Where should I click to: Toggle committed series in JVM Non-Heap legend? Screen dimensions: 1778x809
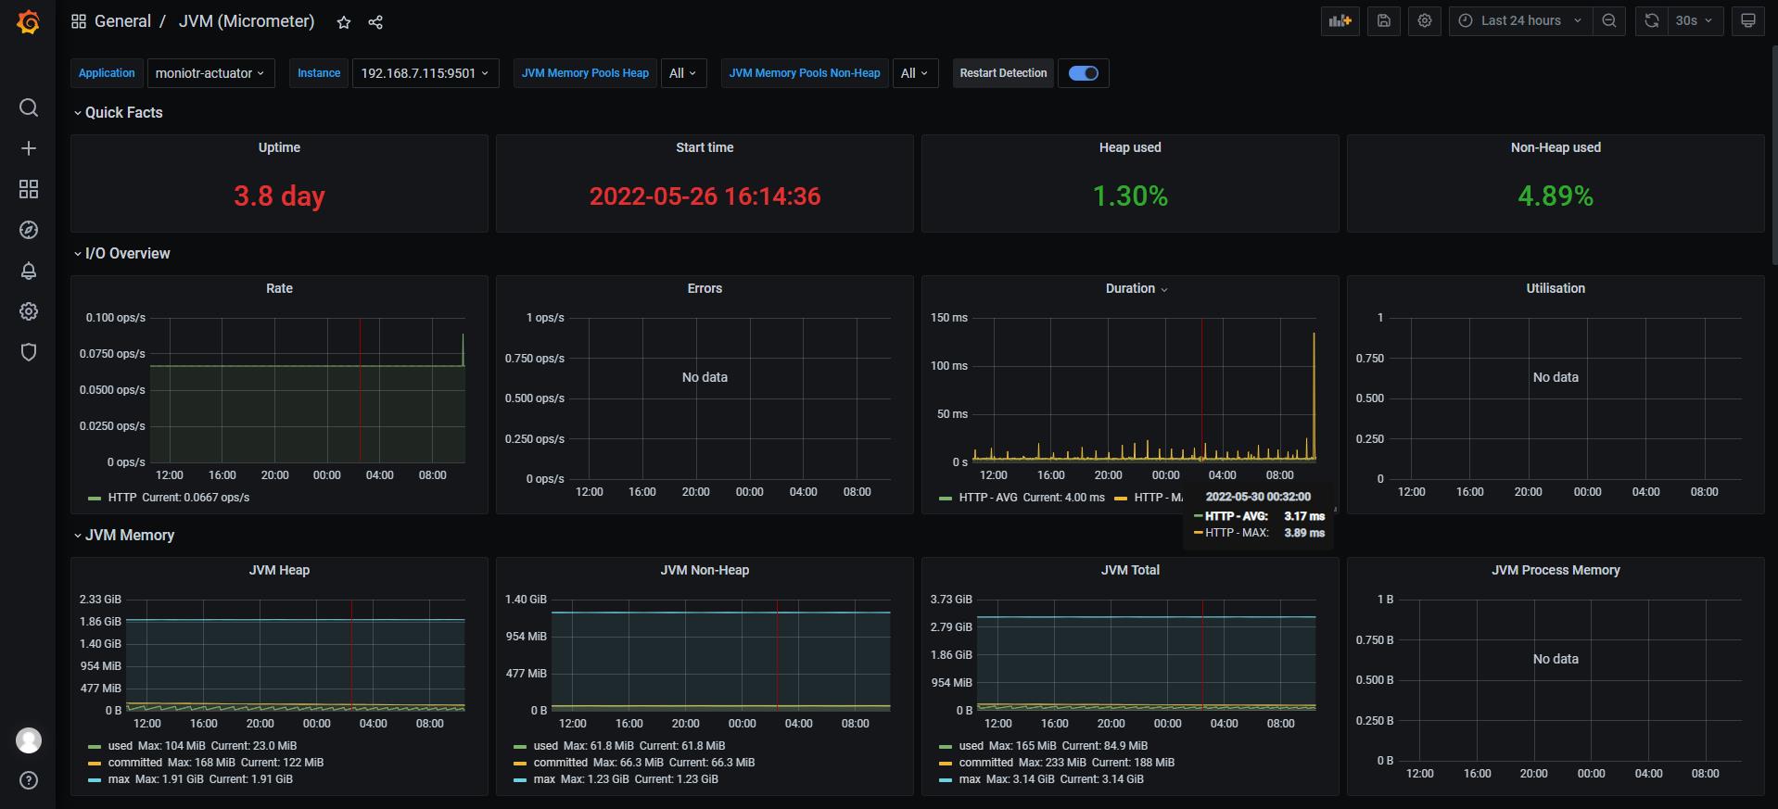pos(560,763)
